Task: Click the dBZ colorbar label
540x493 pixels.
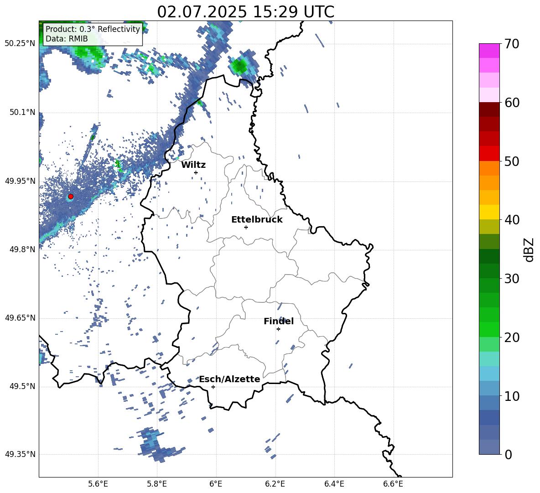Action: click(529, 249)
